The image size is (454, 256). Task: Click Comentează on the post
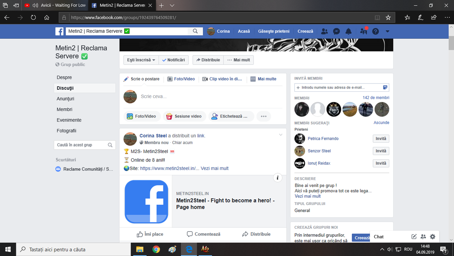pos(204,234)
